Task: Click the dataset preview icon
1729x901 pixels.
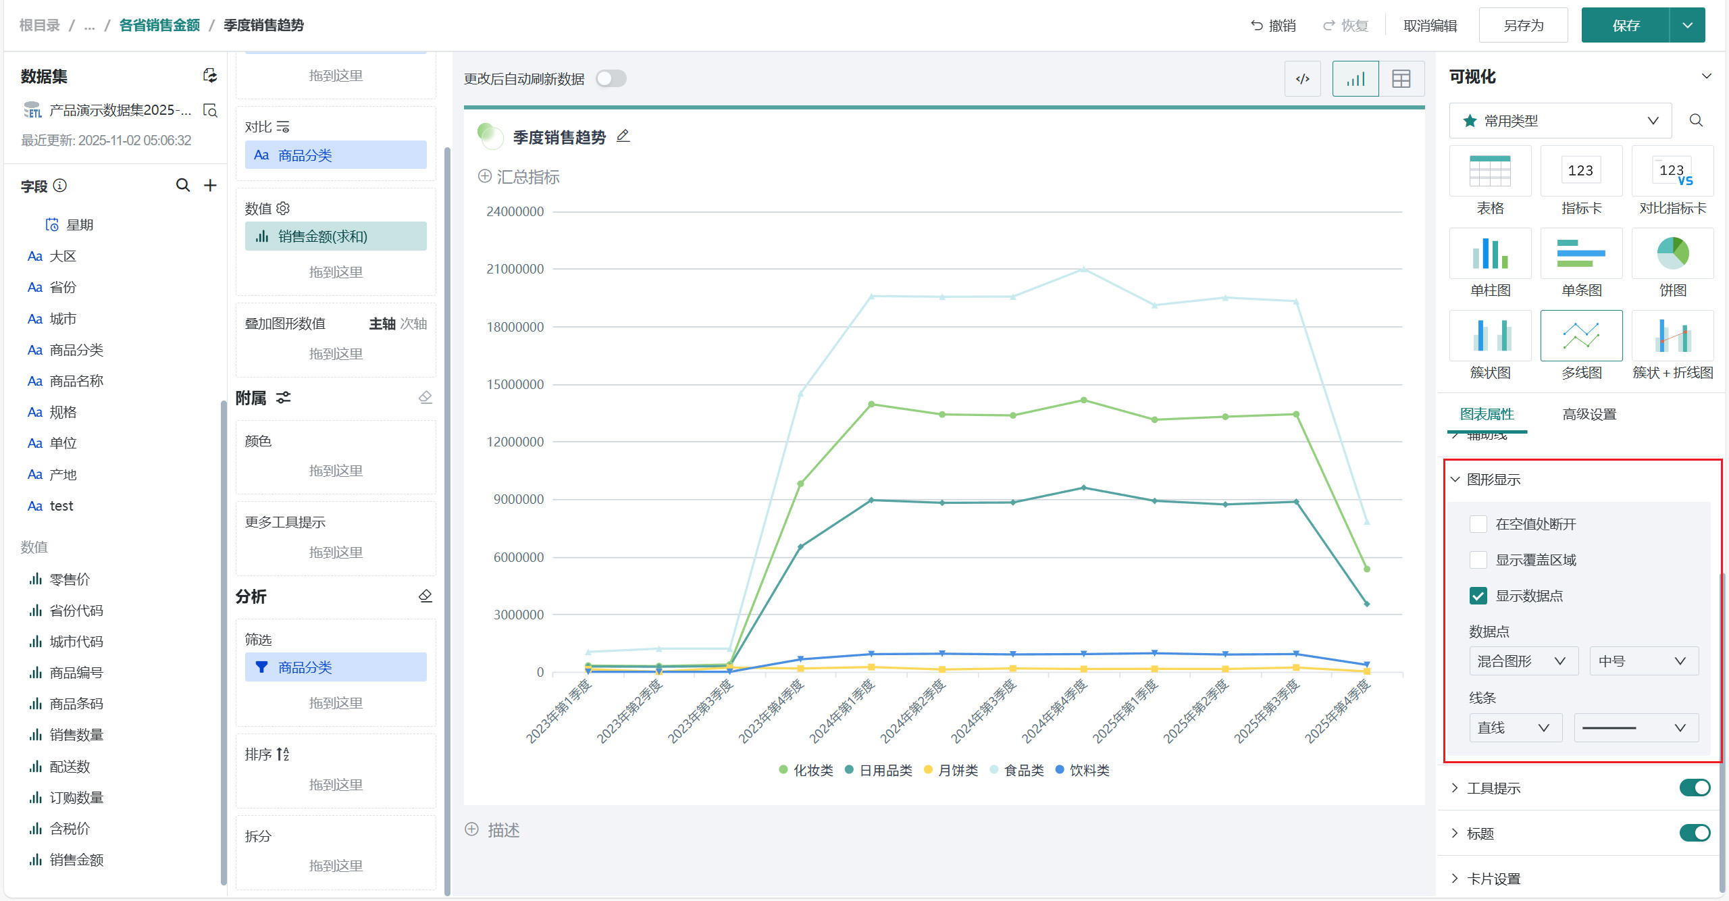Action: (x=210, y=110)
